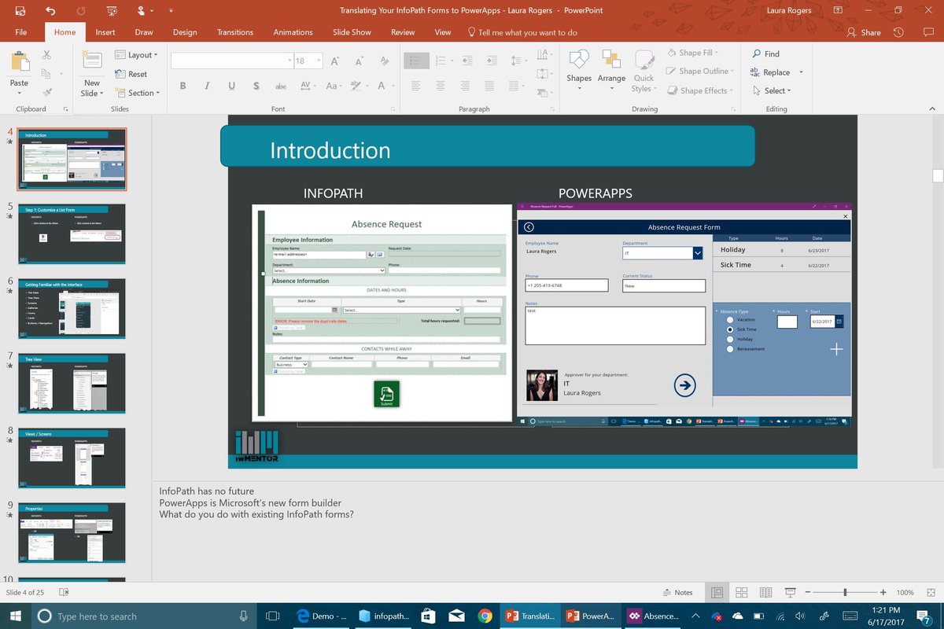Open the Shape Fill dropdown

697,53
